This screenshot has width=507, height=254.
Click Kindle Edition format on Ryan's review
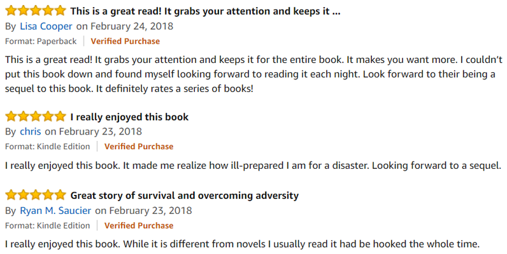pyautogui.click(x=48, y=225)
